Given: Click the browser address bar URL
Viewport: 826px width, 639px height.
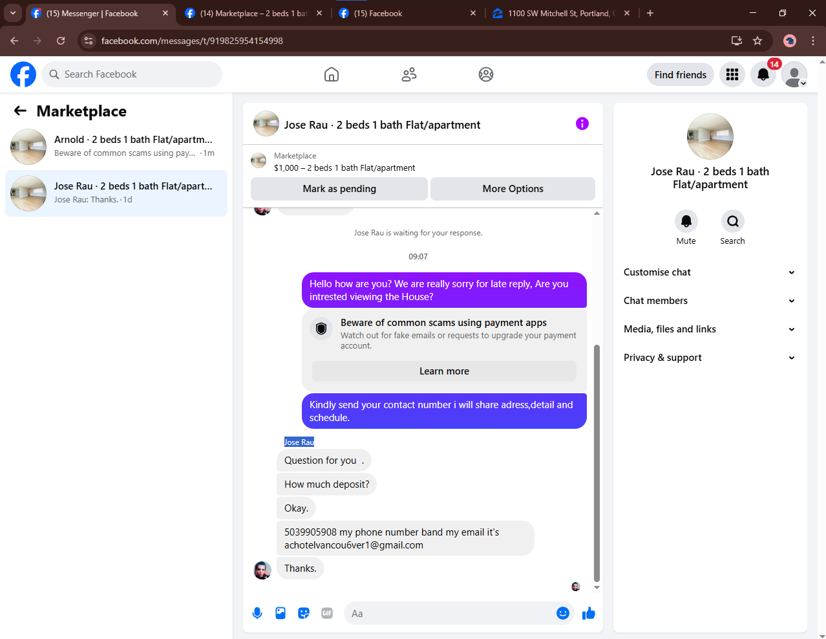Looking at the screenshot, I should coord(192,41).
